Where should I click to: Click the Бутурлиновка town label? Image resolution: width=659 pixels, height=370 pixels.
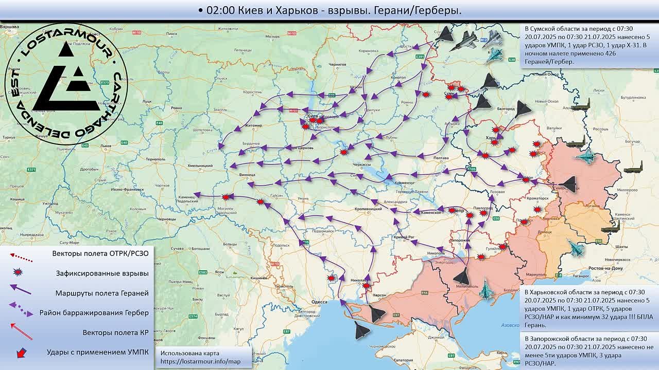coord(633,97)
